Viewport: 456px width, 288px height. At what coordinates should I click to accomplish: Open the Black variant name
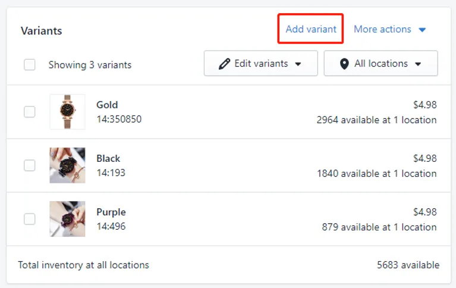coord(108,158)
